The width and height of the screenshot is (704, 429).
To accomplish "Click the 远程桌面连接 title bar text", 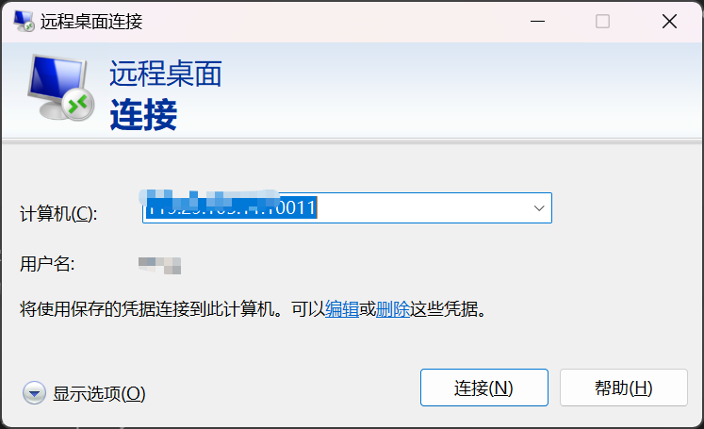I will point(91,22).
